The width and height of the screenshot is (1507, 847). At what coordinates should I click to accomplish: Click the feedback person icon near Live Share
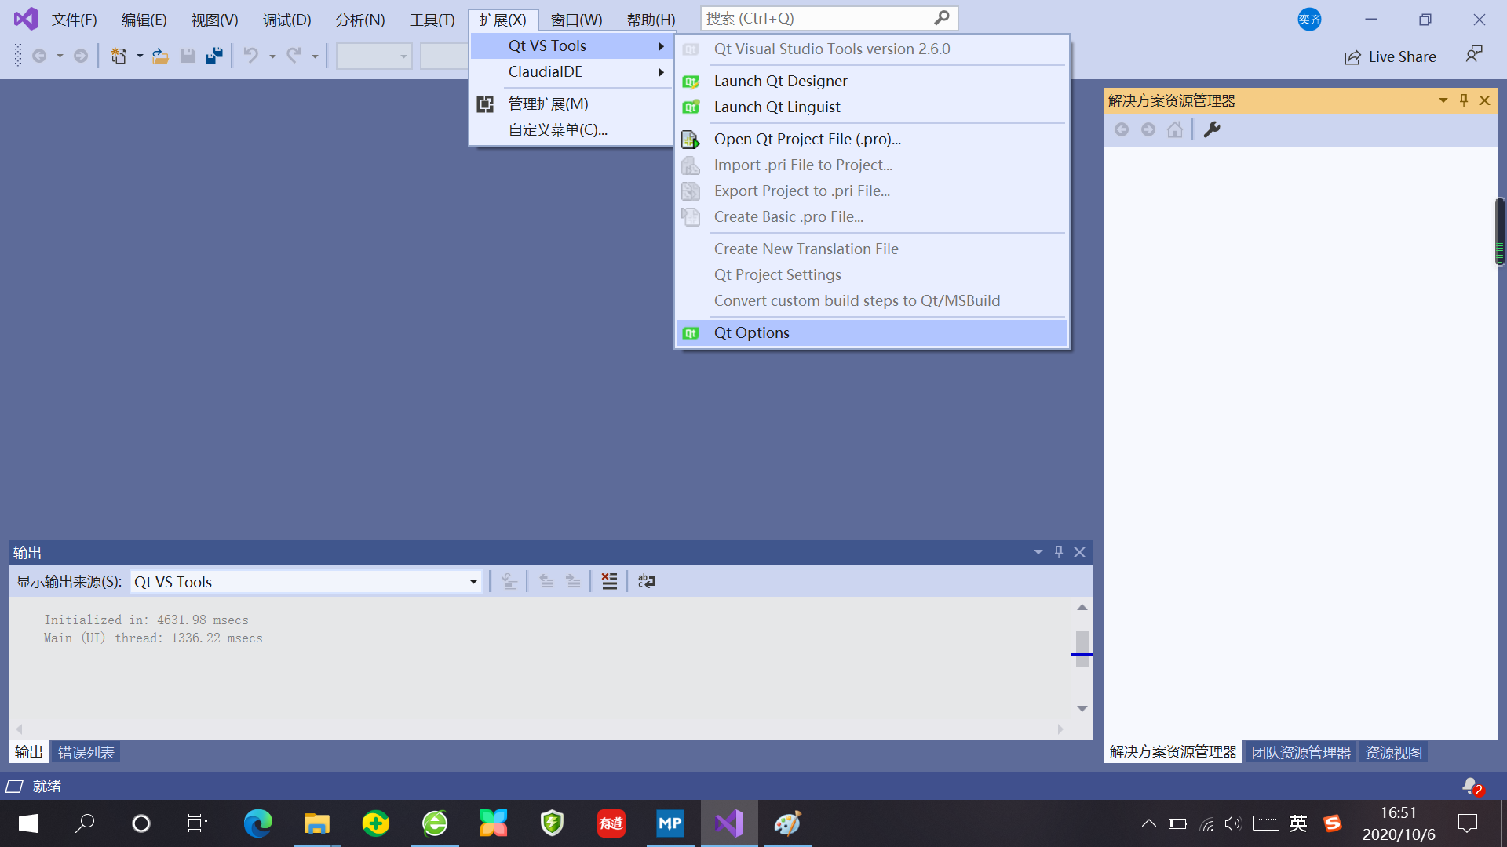coord(1473,55)
